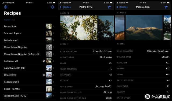Open the settings gear icon above Recipes
The image size is (172, 101).
click(x=6, y=7)
